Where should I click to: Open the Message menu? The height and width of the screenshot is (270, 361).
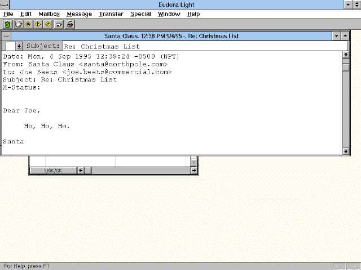point(79,14)
